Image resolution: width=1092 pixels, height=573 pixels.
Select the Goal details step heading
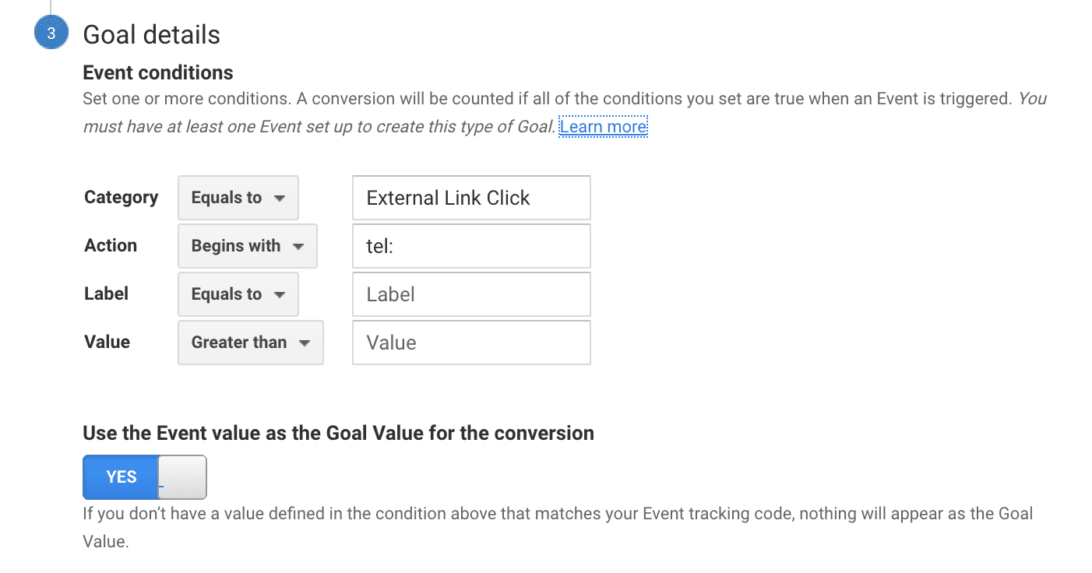(x=151, y=35)
